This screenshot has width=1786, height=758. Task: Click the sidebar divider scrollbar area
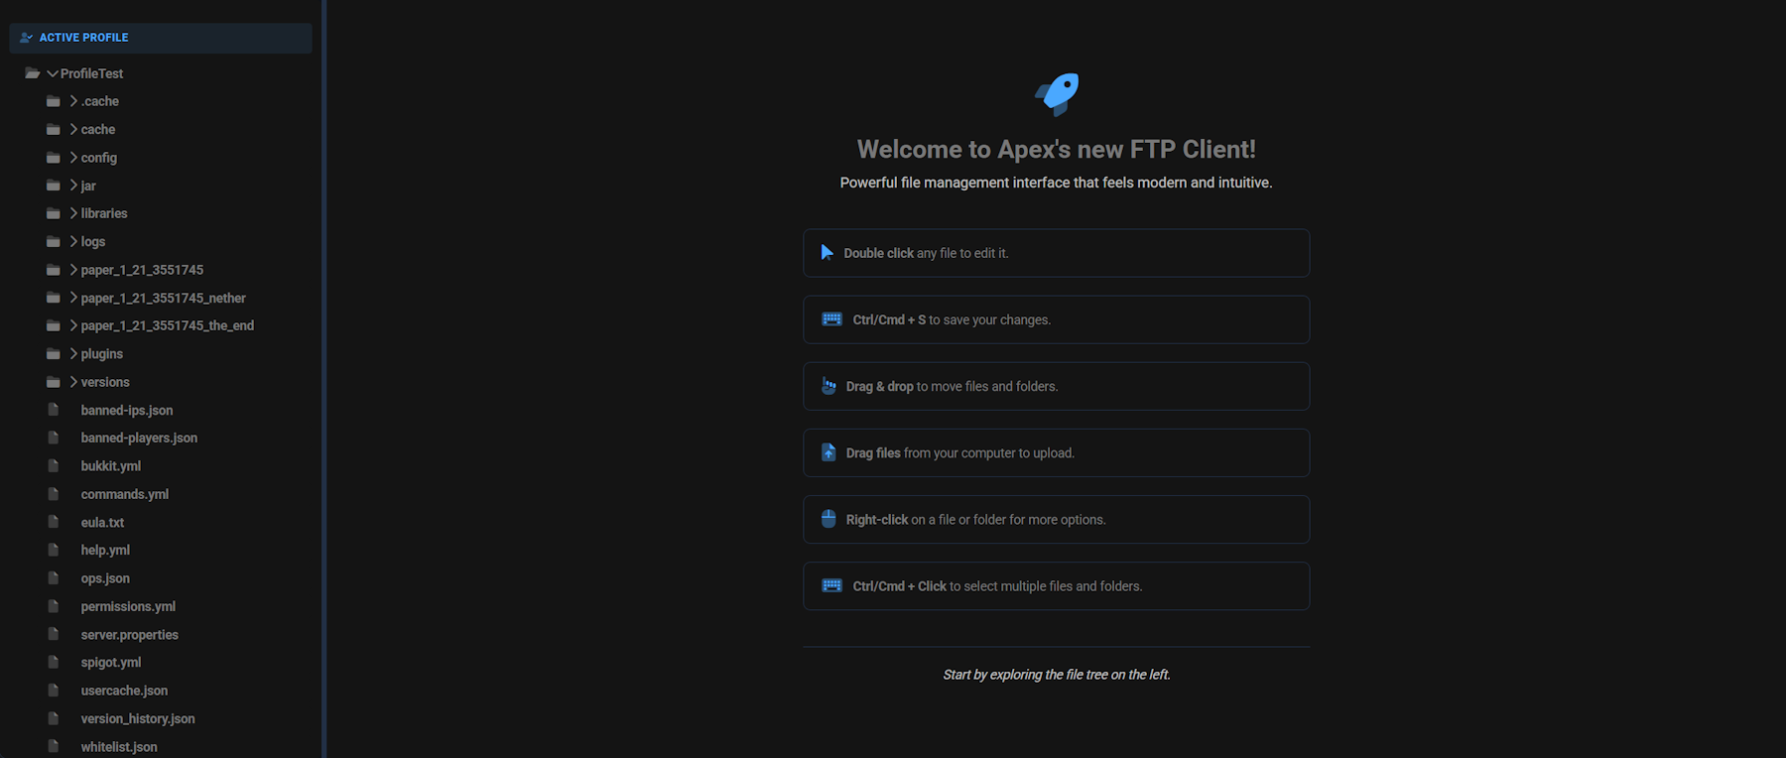pos(324,377)
